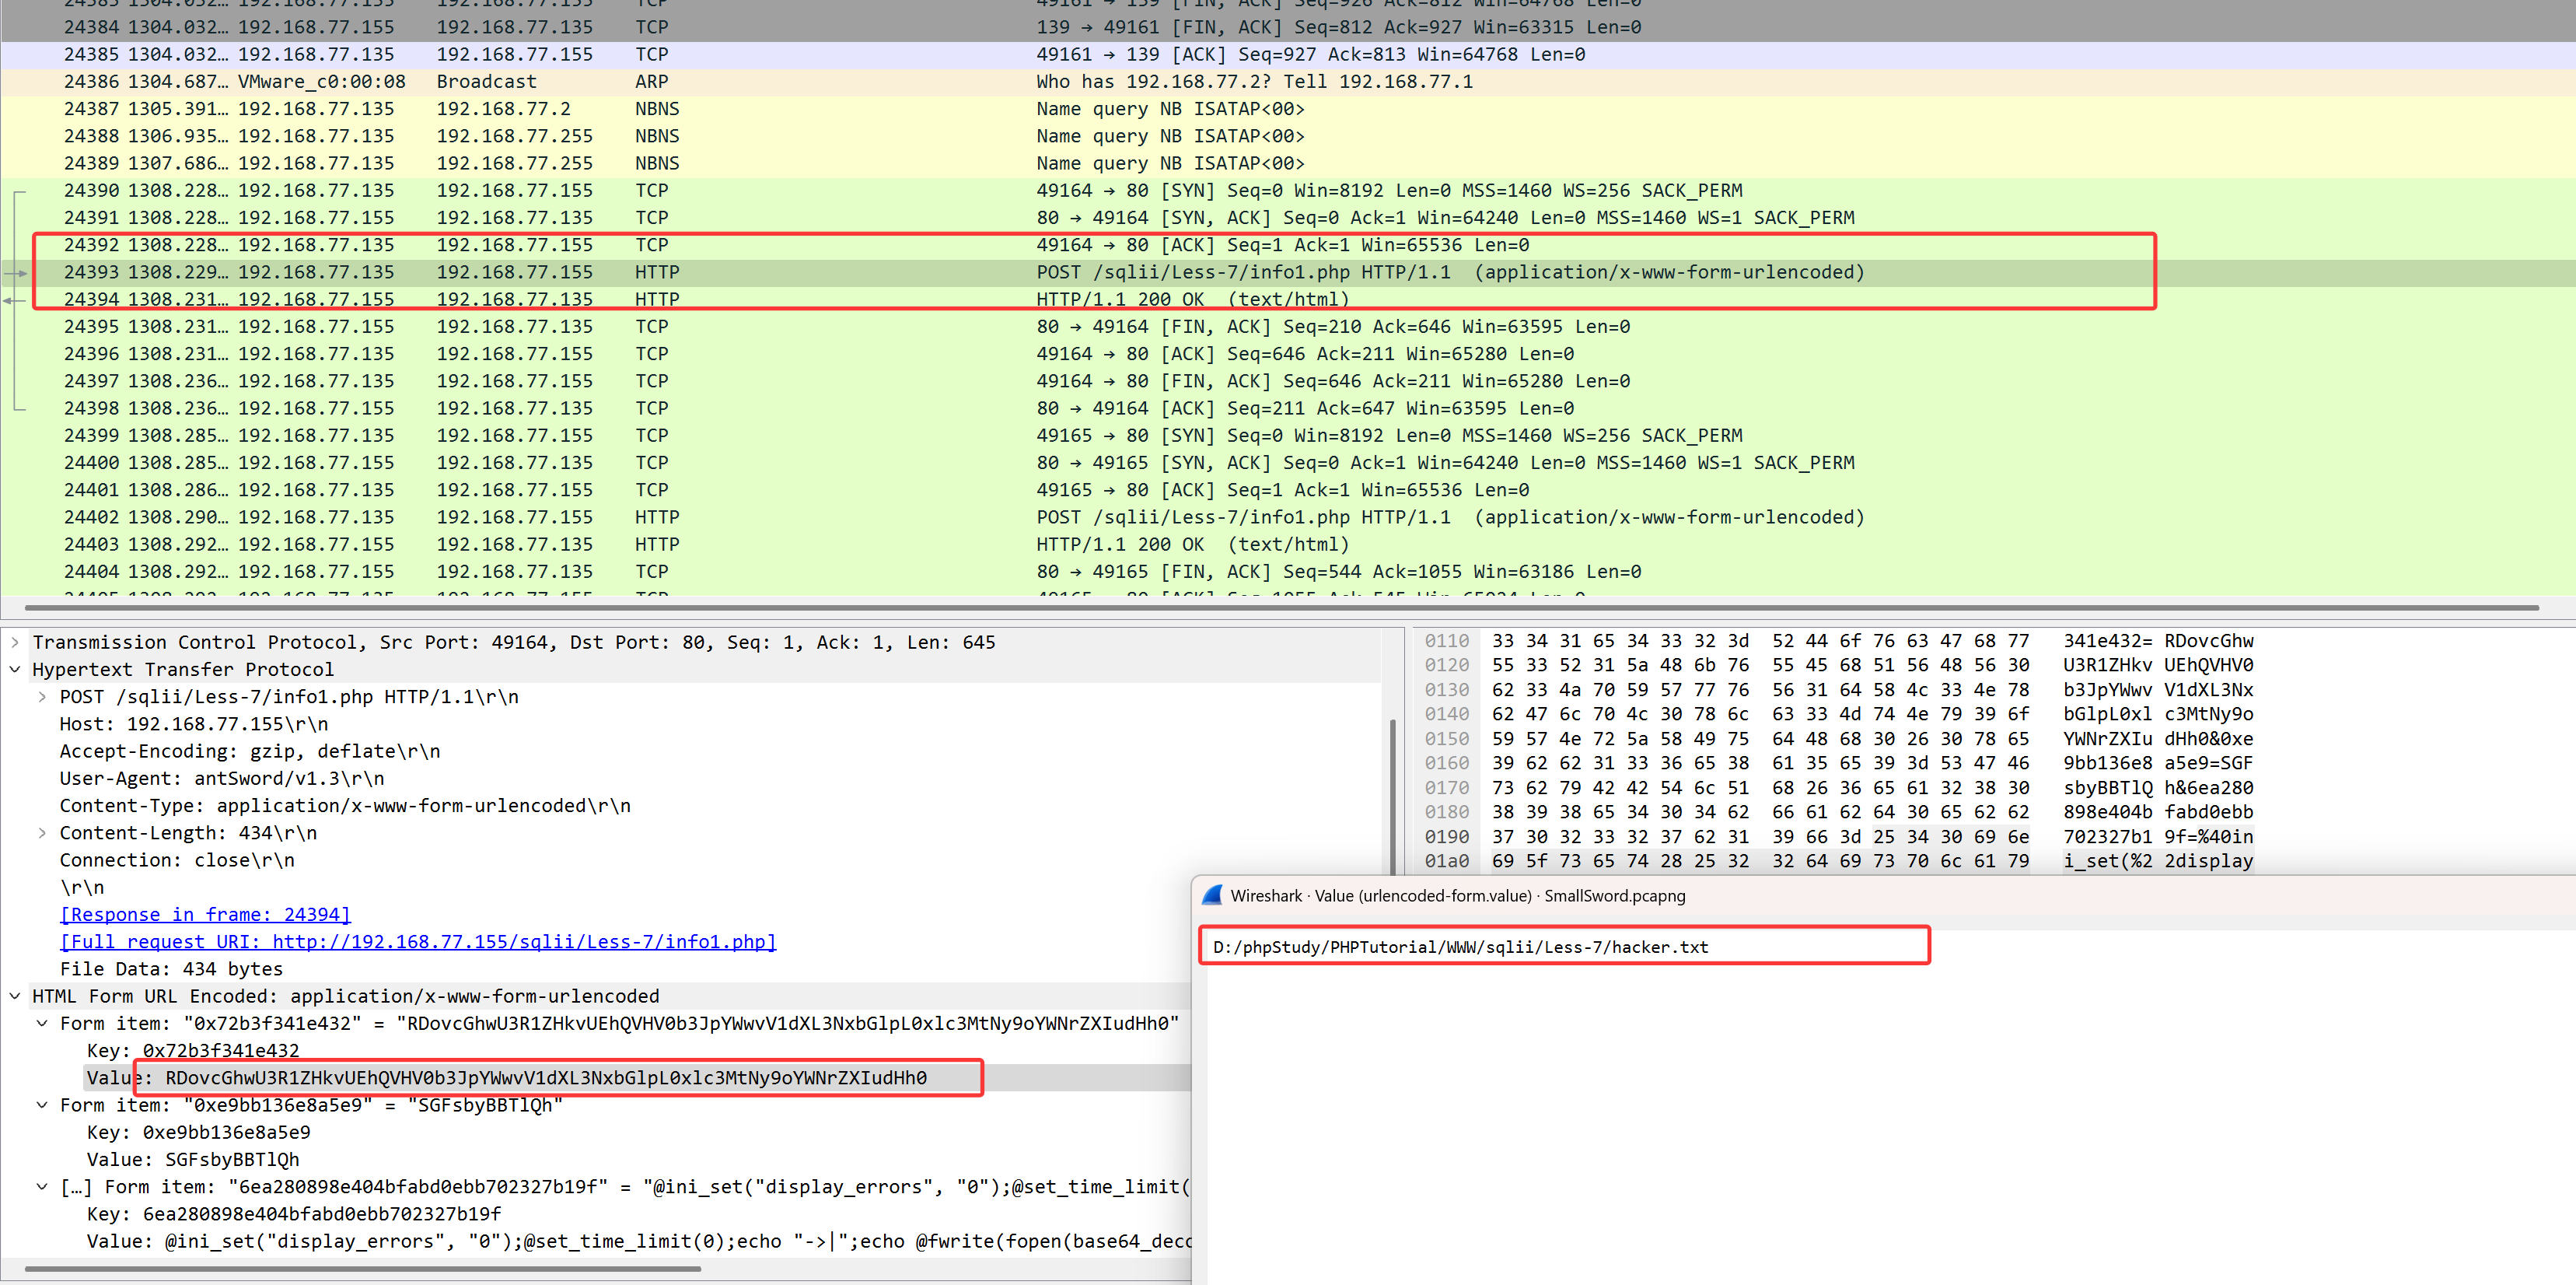Expand the Transmission Control Protocol tree node

click(x=15, y=642)
